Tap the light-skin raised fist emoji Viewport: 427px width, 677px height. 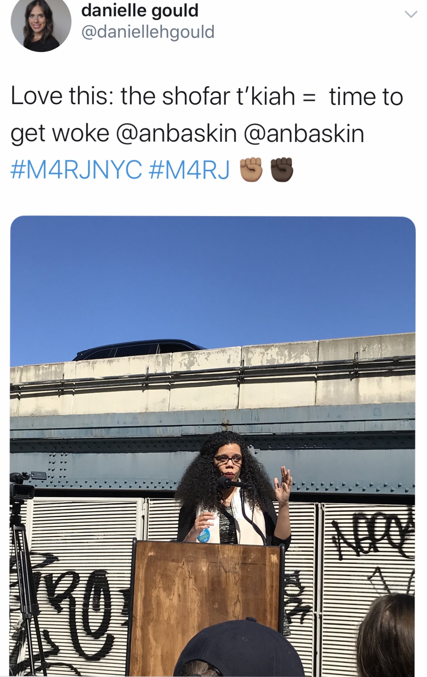click(251, 169)
